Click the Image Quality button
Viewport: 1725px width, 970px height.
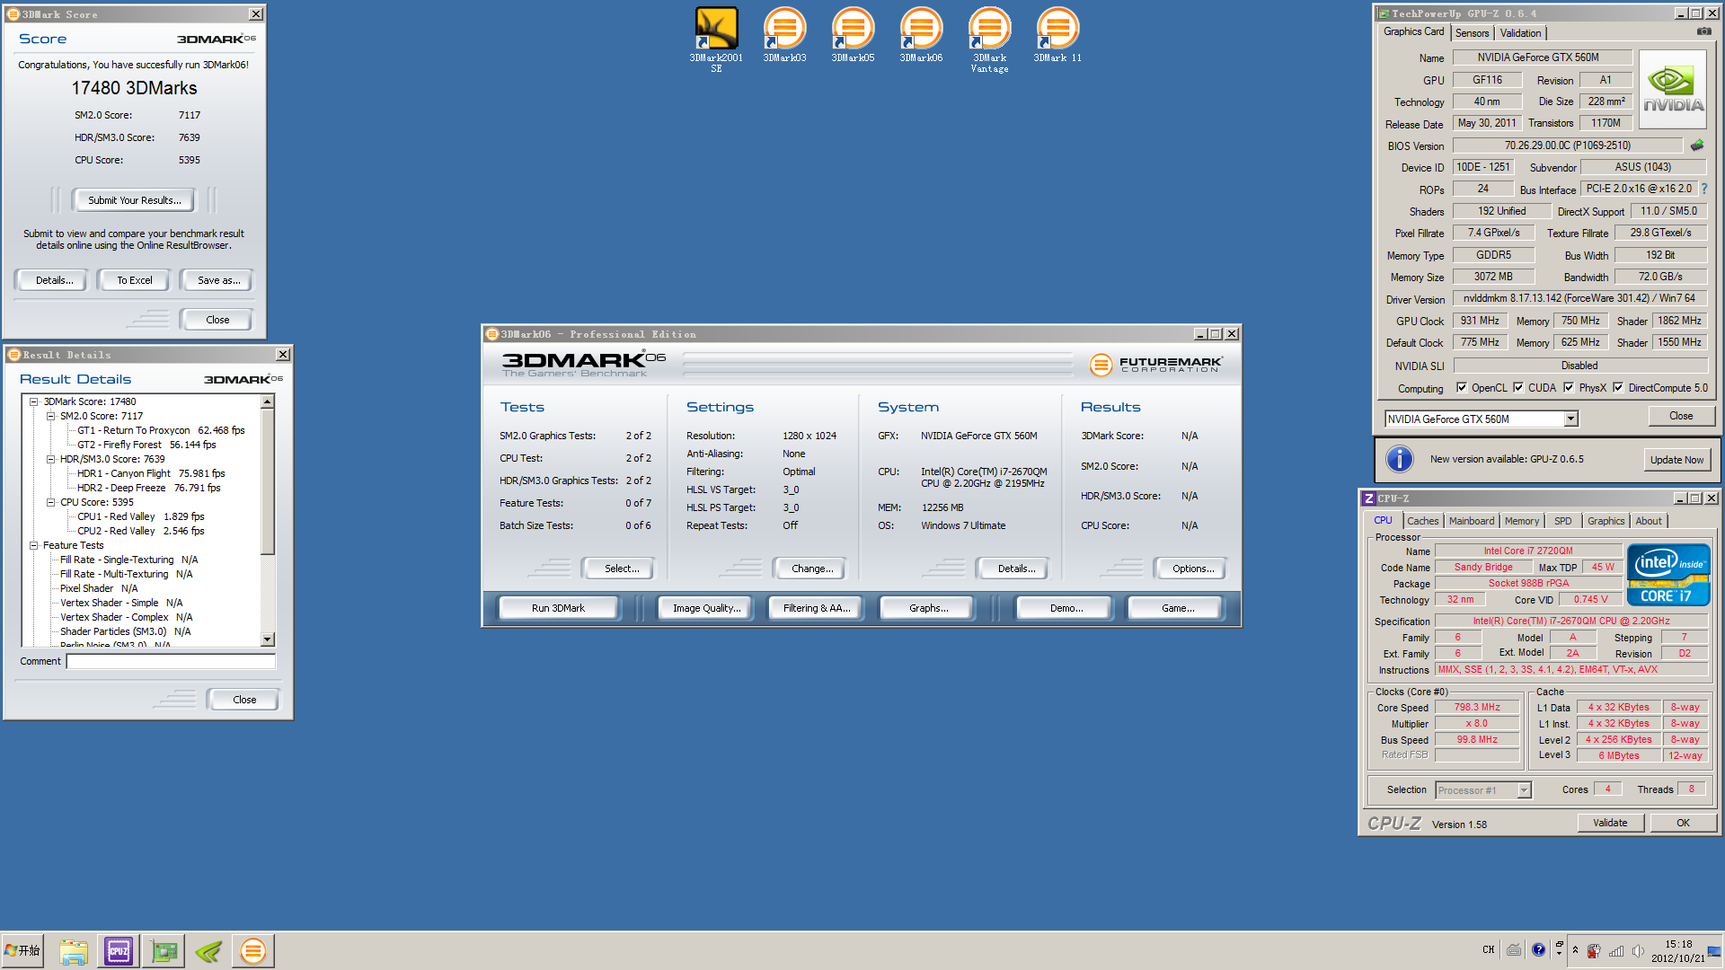pos(707,608)
